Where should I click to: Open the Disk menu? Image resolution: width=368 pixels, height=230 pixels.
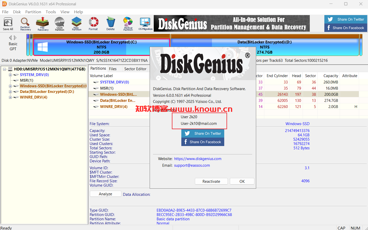[17, 12]
